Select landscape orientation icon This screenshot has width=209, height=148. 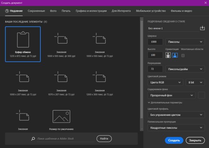(175, 55)
